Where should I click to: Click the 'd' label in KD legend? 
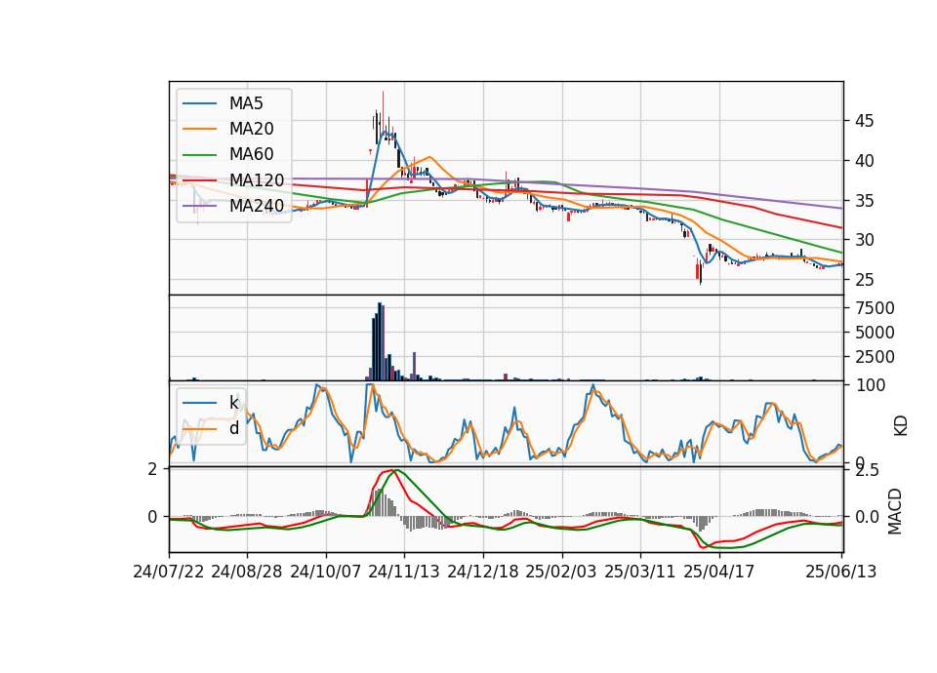click(x=233, y=428)
